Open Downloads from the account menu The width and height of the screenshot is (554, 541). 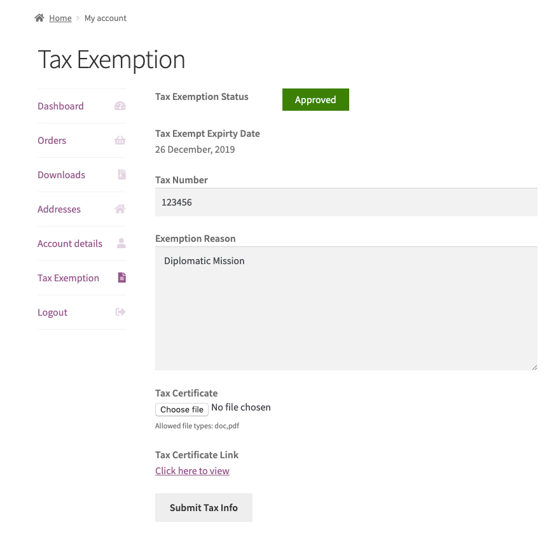pyautogui.click(x=61, y=175)
